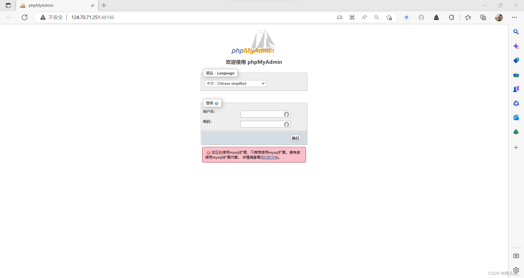Open the 我们的文档 documentation link
524x278 pixels.
269,157
